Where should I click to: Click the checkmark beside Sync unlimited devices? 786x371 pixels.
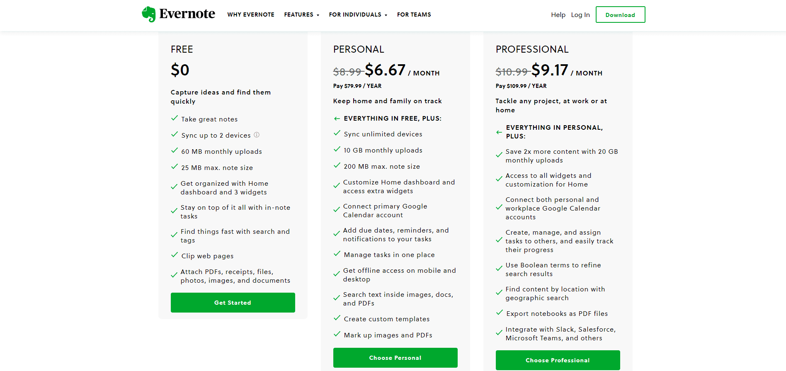(337, 133)
